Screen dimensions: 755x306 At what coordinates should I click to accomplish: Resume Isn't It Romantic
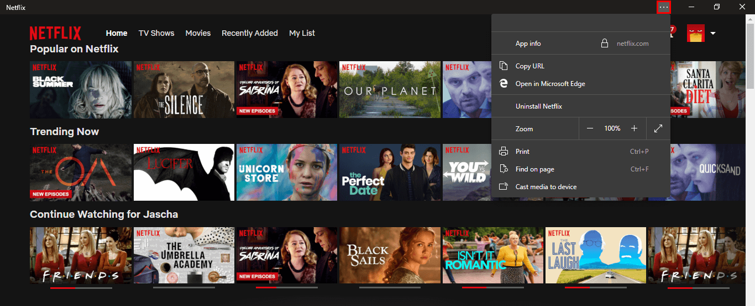point(493,255)
